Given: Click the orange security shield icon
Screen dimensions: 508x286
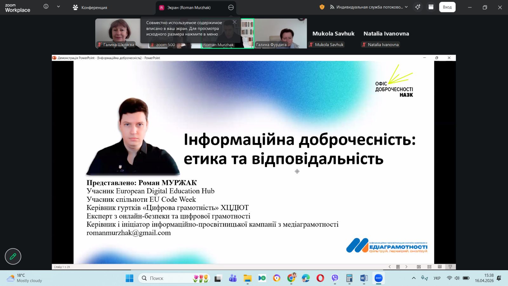Looking at the screenshot, I should (x=322, y=7).
